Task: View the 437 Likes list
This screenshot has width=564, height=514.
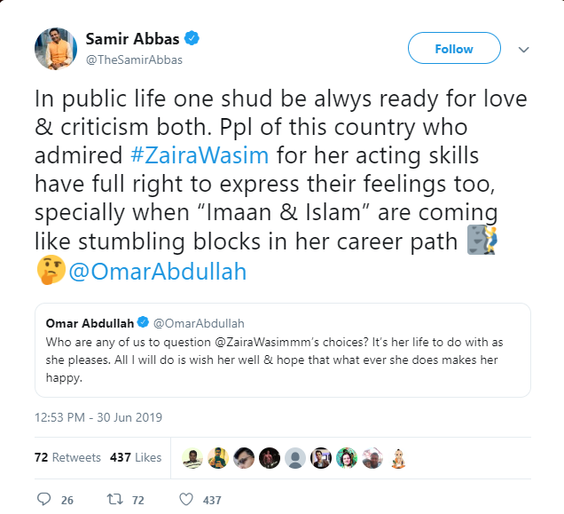Action: [136, 457]
